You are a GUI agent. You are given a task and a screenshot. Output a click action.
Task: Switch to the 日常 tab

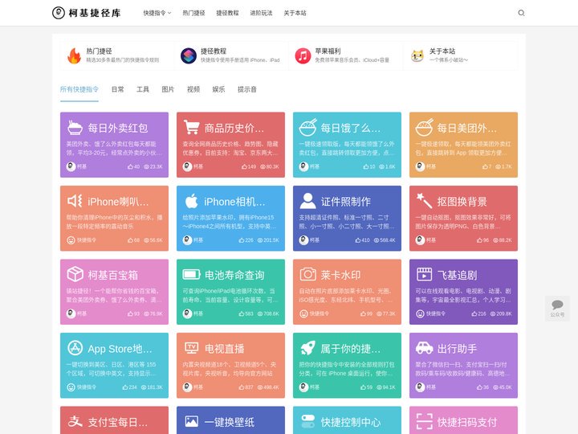tap(117, 89)
